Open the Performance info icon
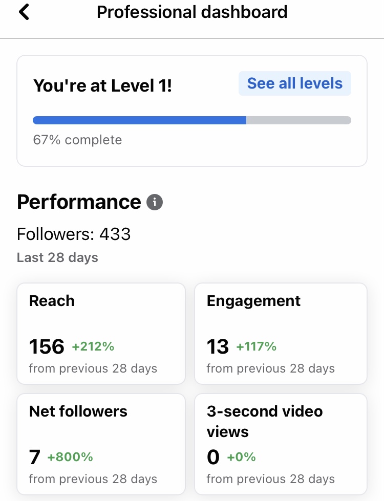The width and height of the screenshot is (384, 501). (155, 203)
